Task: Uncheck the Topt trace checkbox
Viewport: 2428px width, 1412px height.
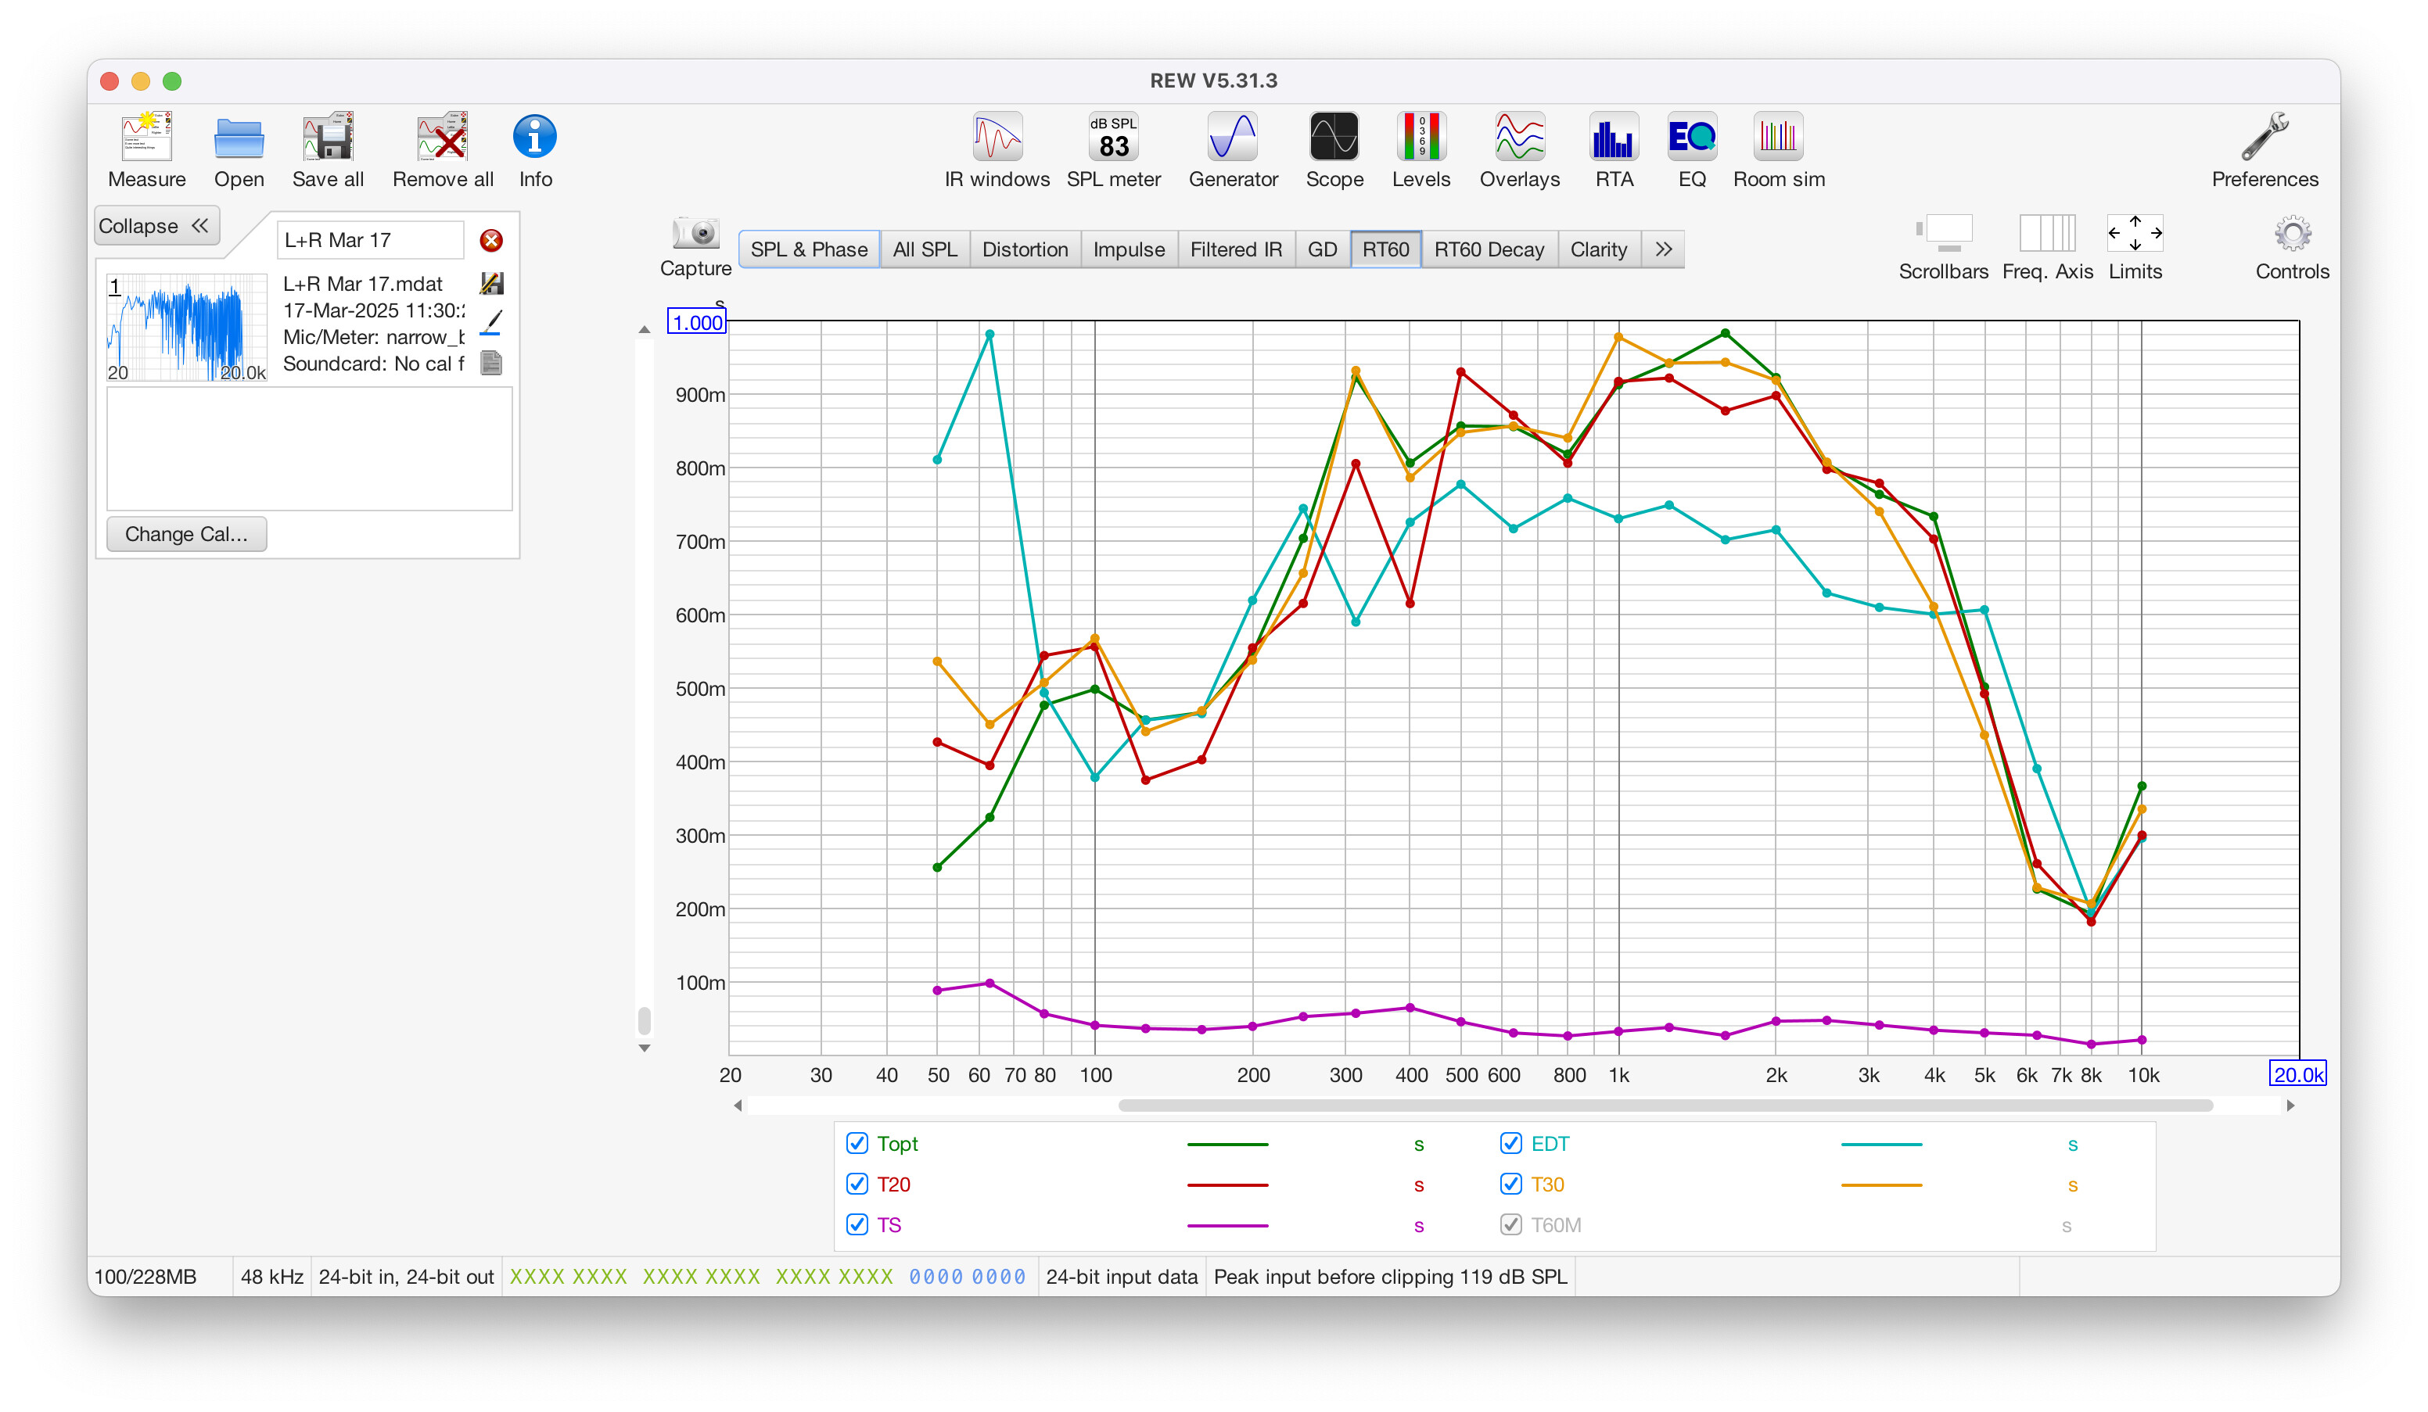Action: point(857,1143)
